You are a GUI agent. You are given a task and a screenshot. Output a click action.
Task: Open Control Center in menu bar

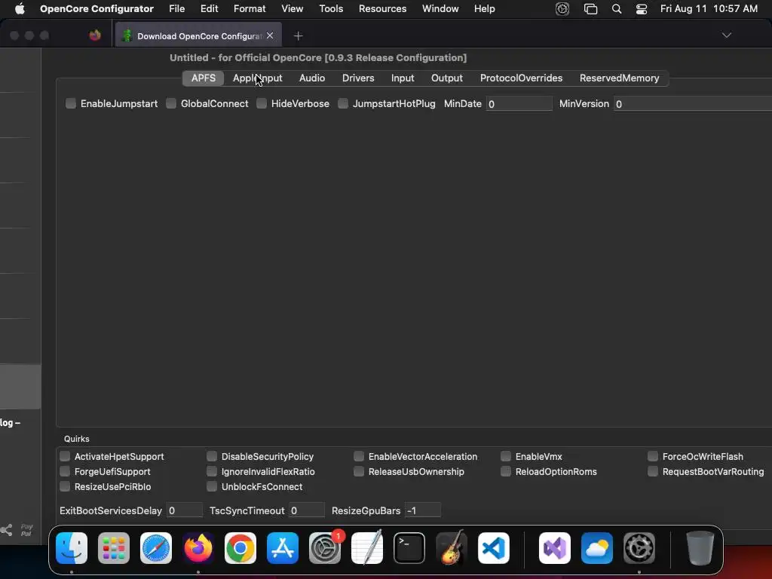[x=642, y=9]
